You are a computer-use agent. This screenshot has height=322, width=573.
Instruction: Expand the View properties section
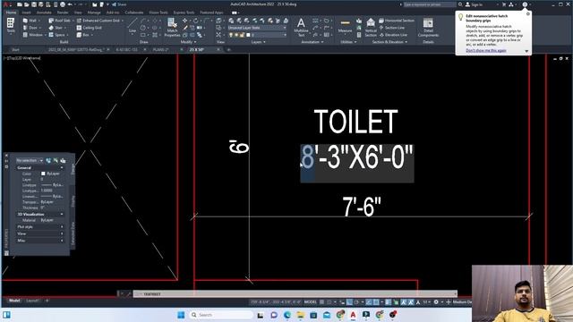62,233
